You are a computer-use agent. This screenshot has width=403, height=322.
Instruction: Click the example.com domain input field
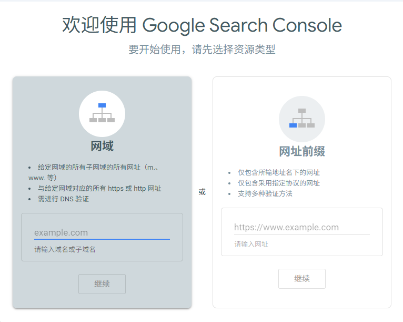click(x=102, y=232)
